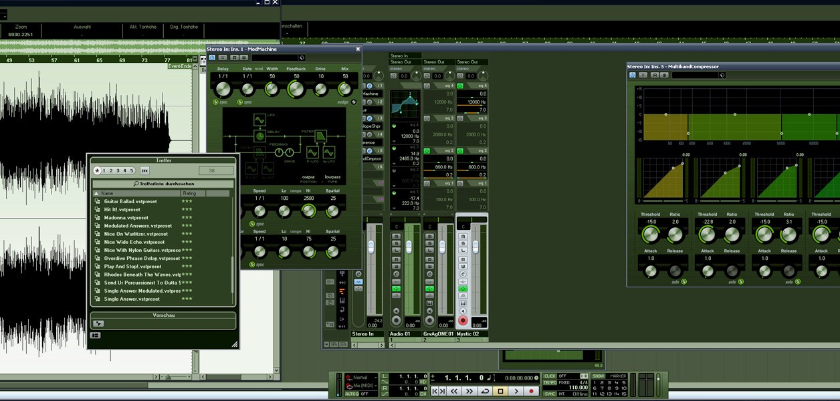Enable eq 2 on GrvAgONE01 channel
Viewport: 840px width, 401px height.
pos(427,151)
